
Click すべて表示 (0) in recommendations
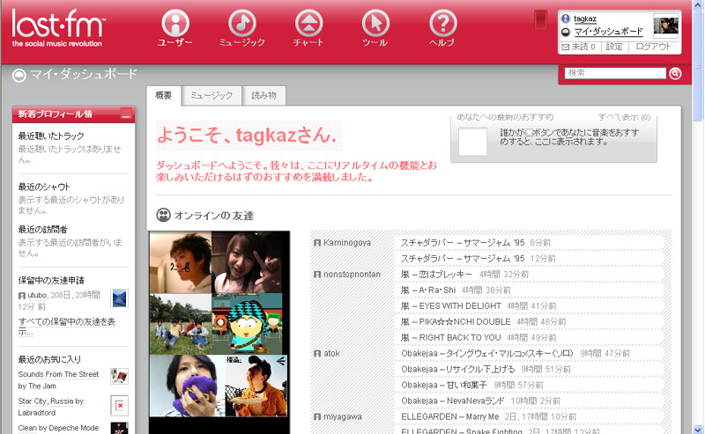(624, 117)
